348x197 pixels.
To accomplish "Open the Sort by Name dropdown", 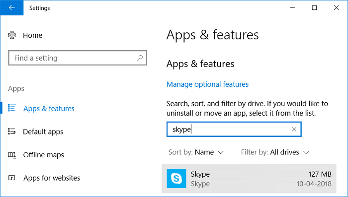I will point(196,152).
